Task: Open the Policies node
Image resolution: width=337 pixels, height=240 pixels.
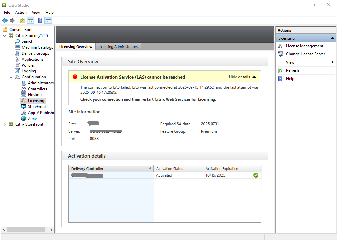Action: [x=28, y=65]
